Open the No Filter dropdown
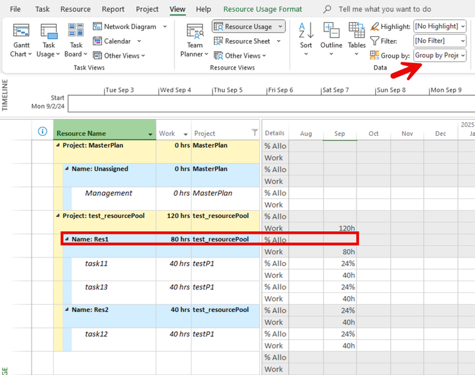Viewport: 475px width, 375px height. (463, 41)
